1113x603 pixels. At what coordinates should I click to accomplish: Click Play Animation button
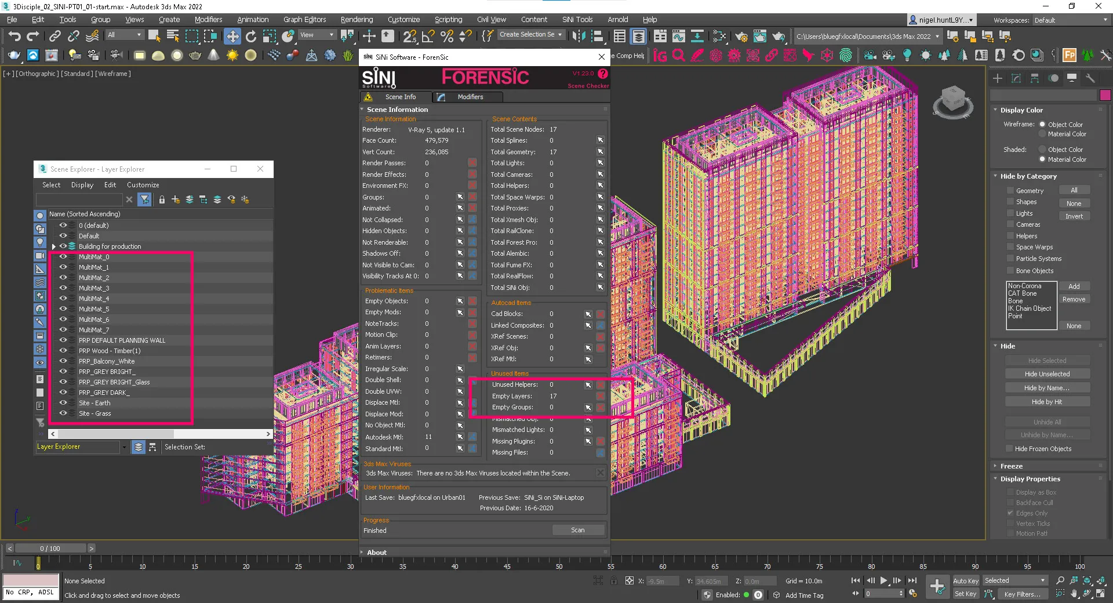pyautogui.click(x=883, y=580)
